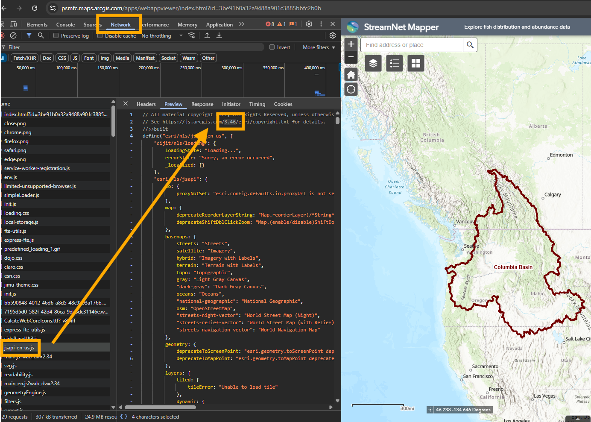Screen dimensions: 591x422
Task: Zoom in on the StreamNet map
Action: click(351, 44)
